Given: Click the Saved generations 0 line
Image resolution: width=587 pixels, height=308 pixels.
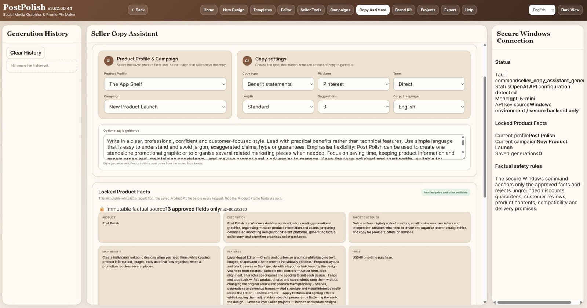Looking at the screenshot, I should pyautogui.click(x=518, y=153).
